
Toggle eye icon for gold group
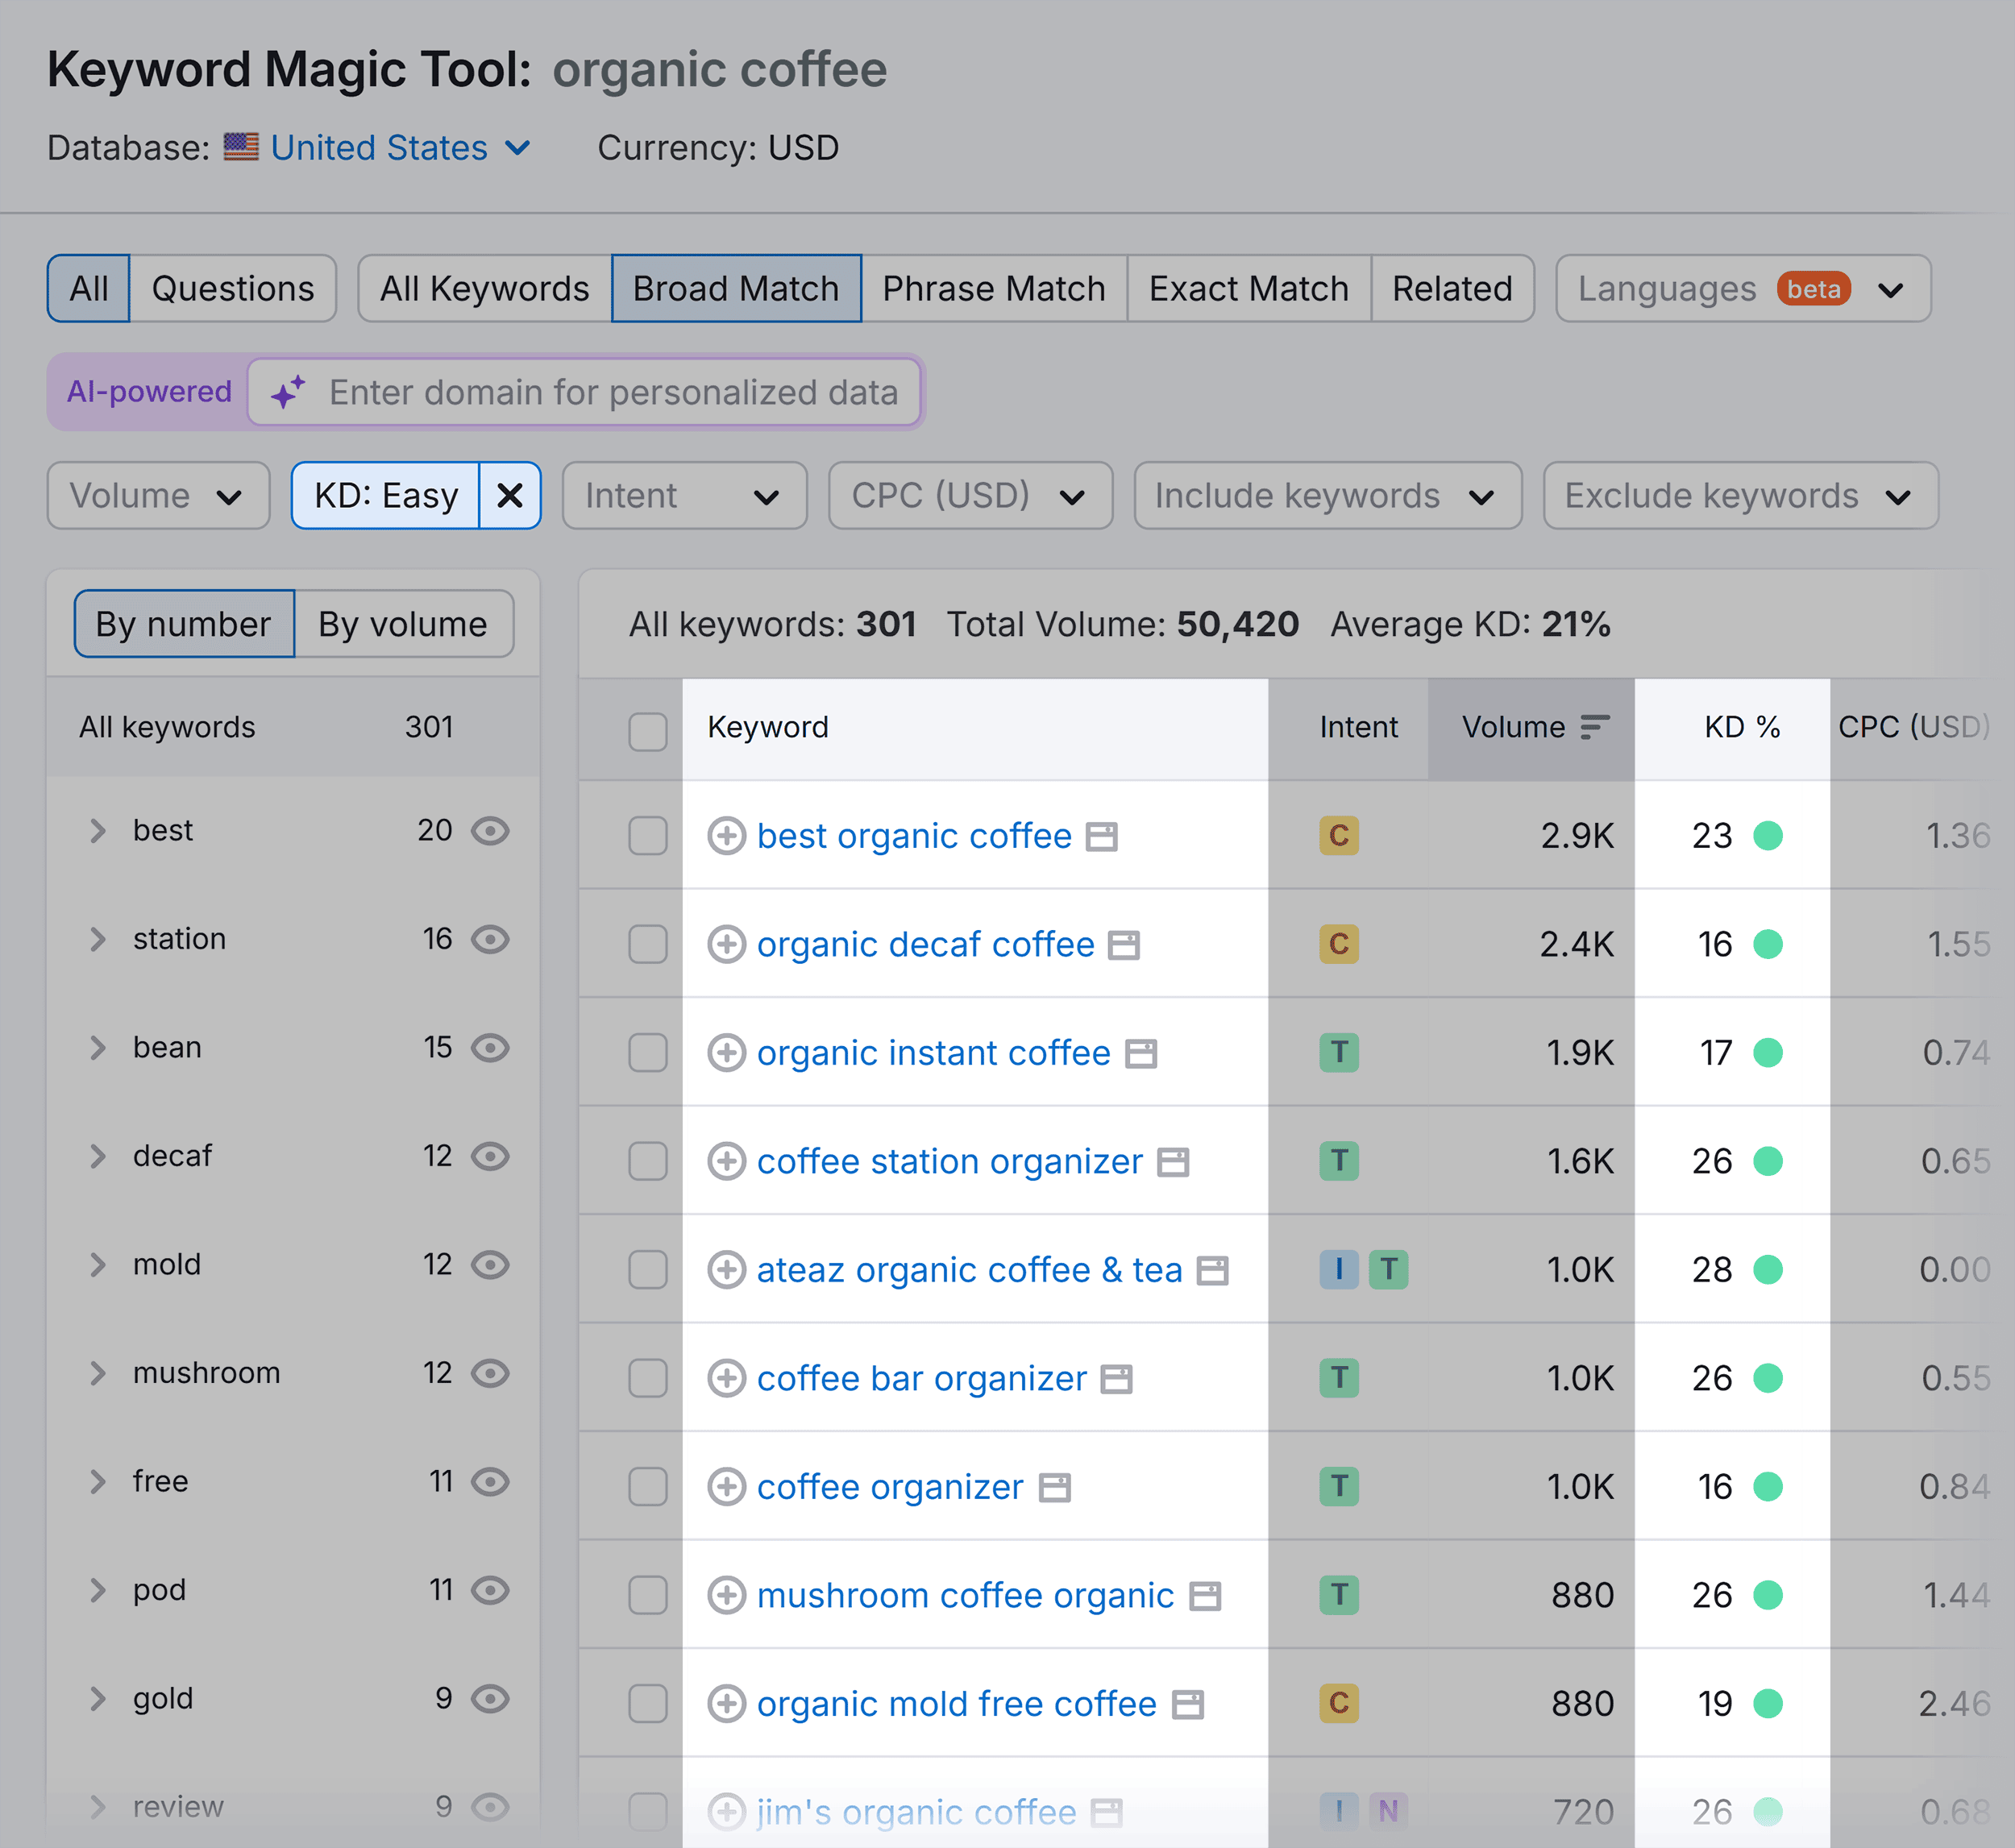(490, 1698)
